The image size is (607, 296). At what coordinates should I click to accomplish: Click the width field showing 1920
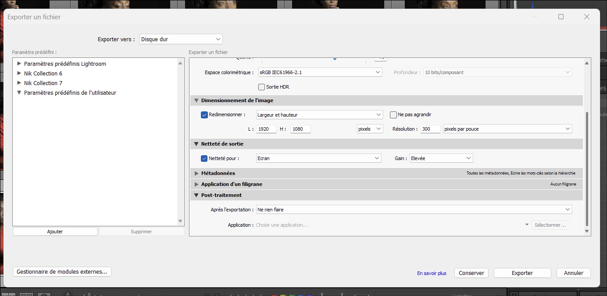pos(267,129)
